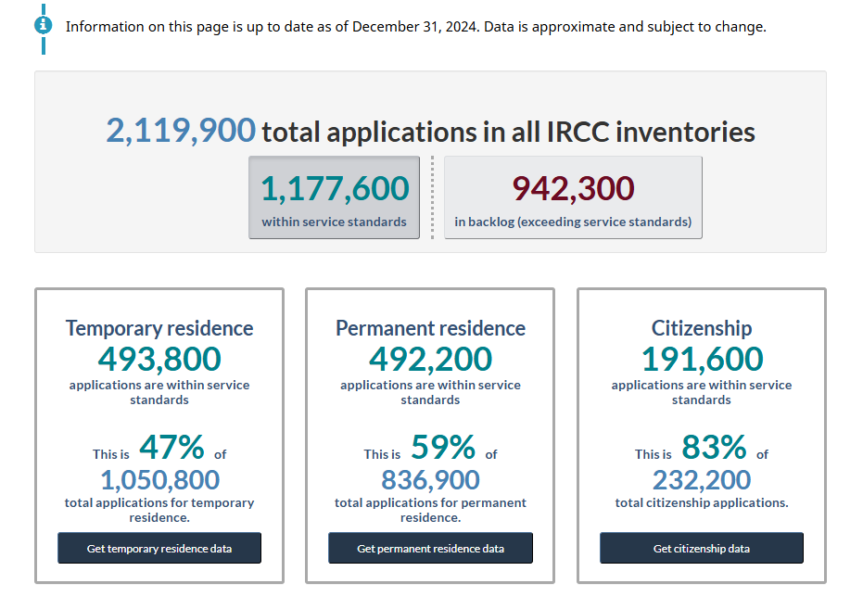Click the 47% temporary residence percentage

click(171, 447)
